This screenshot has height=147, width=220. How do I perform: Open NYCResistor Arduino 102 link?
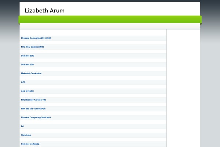[33, 100]
